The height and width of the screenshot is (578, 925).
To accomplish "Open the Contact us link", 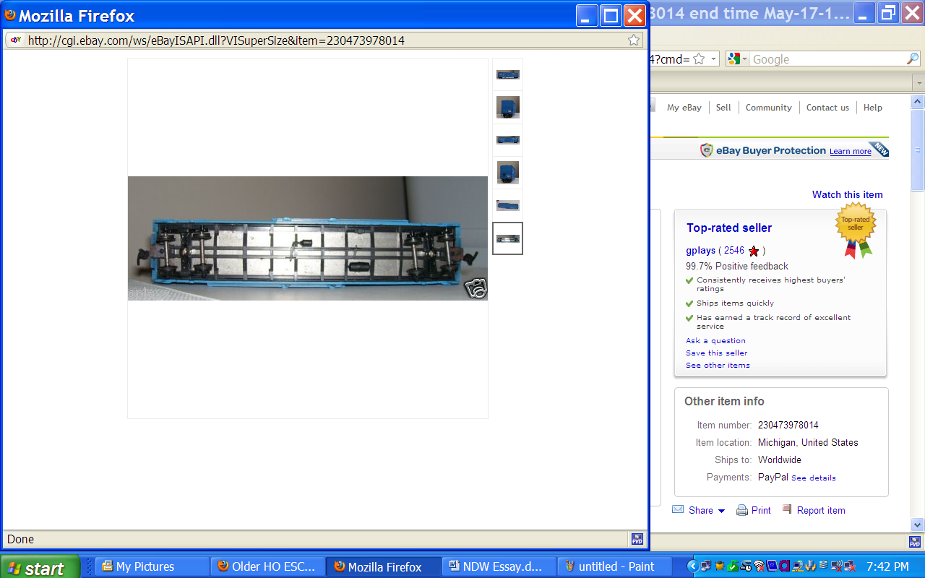I will [827, 108].
